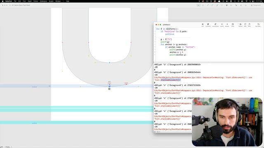Viewport: 264px width, 148px height.
Task: Save the Untitled 3 script
Action: [233, 25]
